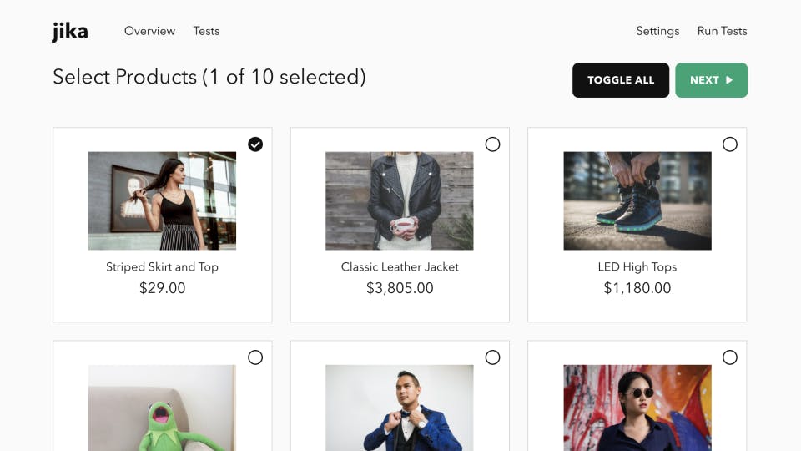Click the sunglasses woman product image
Screen dimensions: 801x451
pos(637,408)
